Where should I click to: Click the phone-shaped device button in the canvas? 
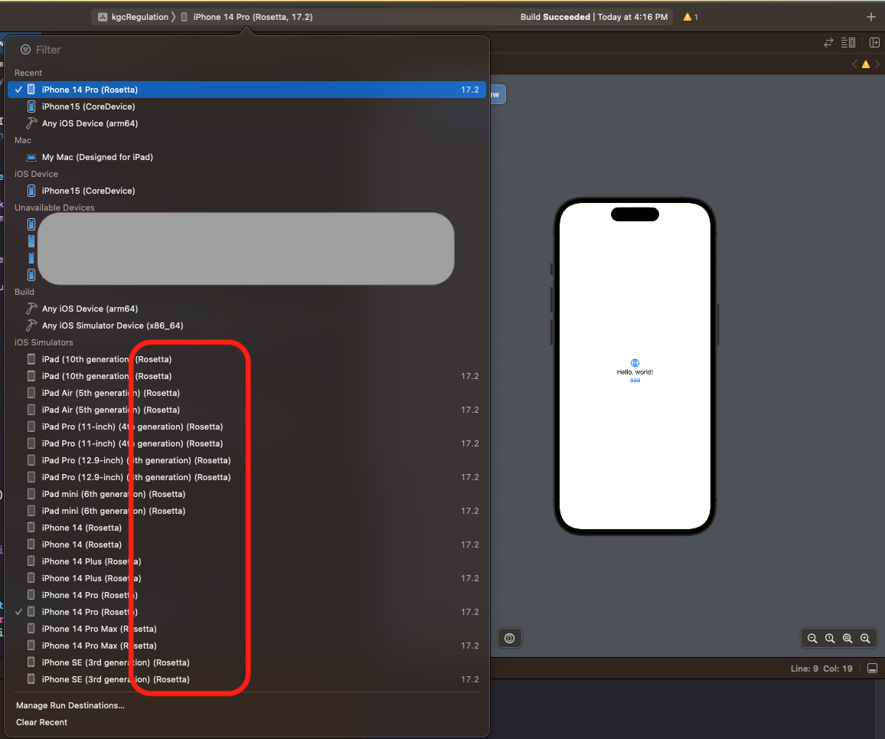coord(509,638)
